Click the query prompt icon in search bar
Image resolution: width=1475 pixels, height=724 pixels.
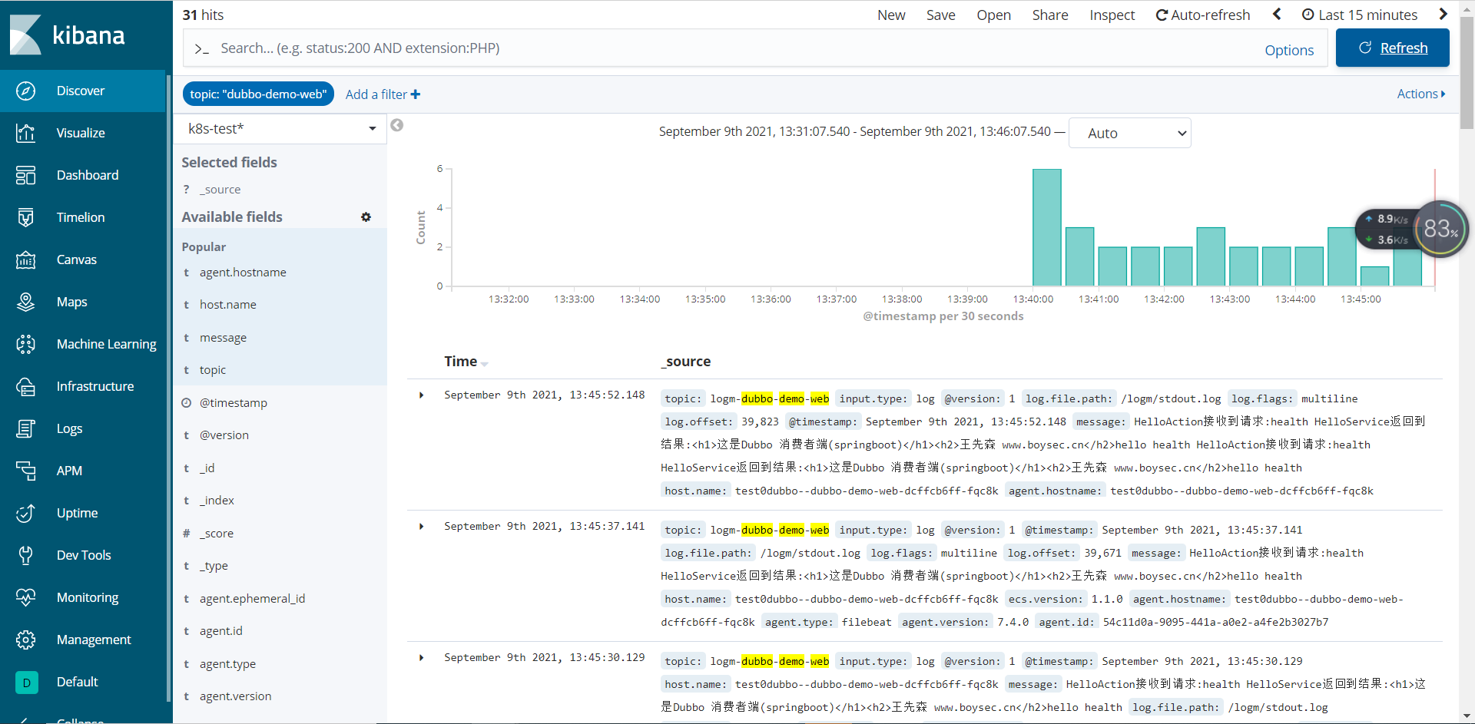(201, 49)
